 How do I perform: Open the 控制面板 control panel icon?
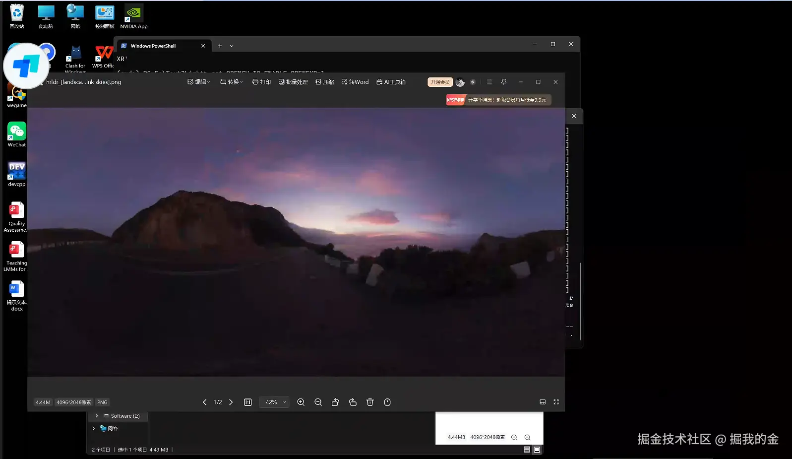pos(105,16)
